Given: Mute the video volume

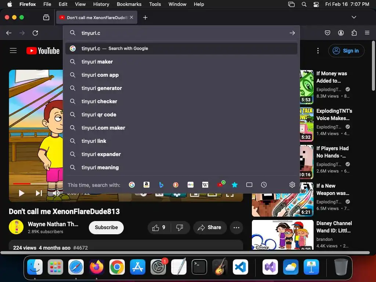Looking at the screenshot, I should tap(56, 193).
